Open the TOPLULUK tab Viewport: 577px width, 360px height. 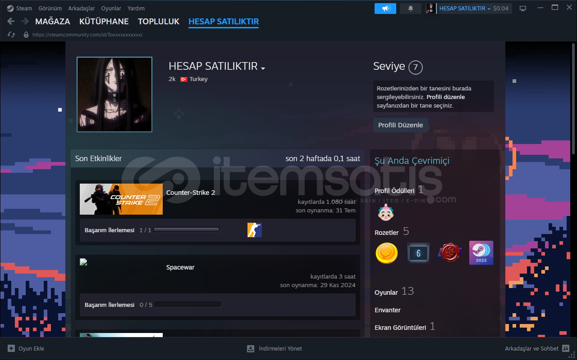click(x=159, y=22)
